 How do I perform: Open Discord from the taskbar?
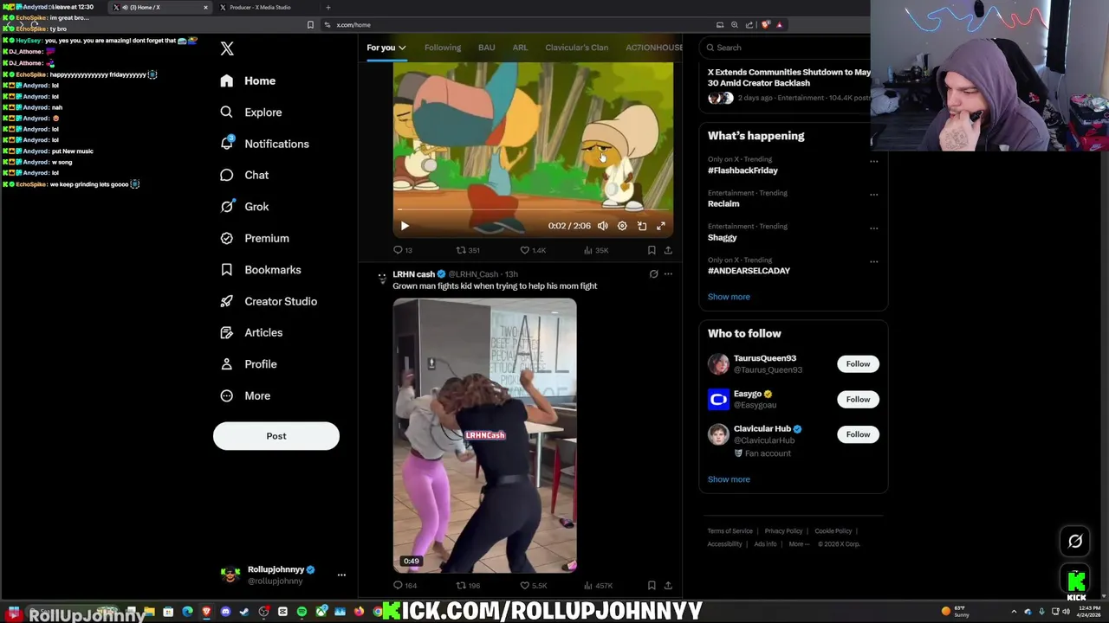click(x=225, y=613)
